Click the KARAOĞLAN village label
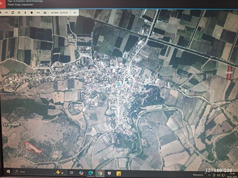 pyautogui.click(x=112, y=79)
